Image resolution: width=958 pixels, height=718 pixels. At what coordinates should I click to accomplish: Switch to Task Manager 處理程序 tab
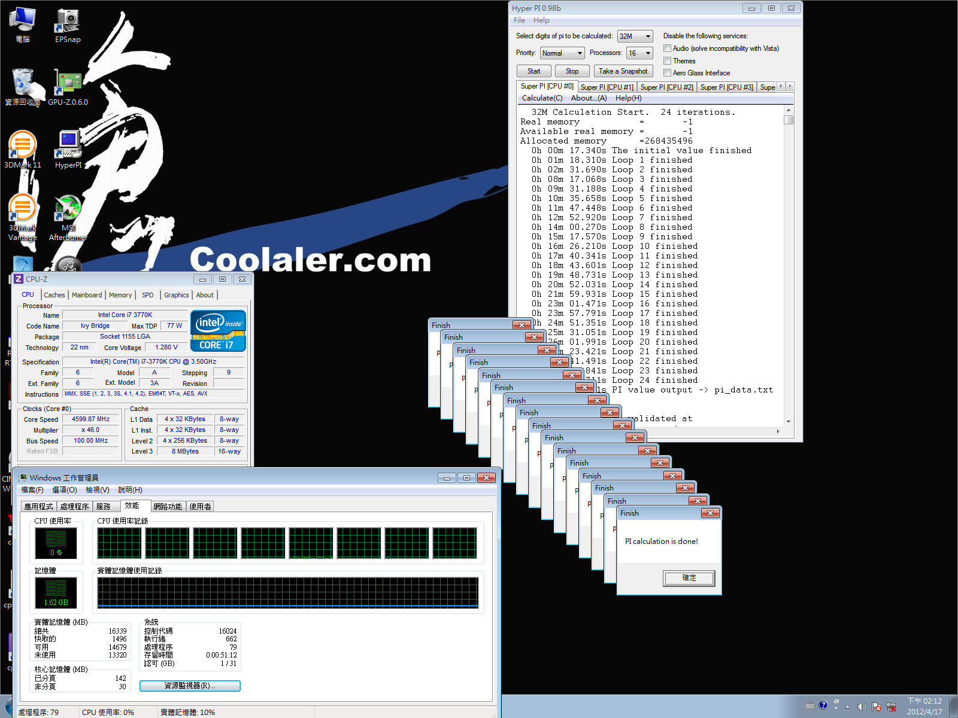coord(74,506)
